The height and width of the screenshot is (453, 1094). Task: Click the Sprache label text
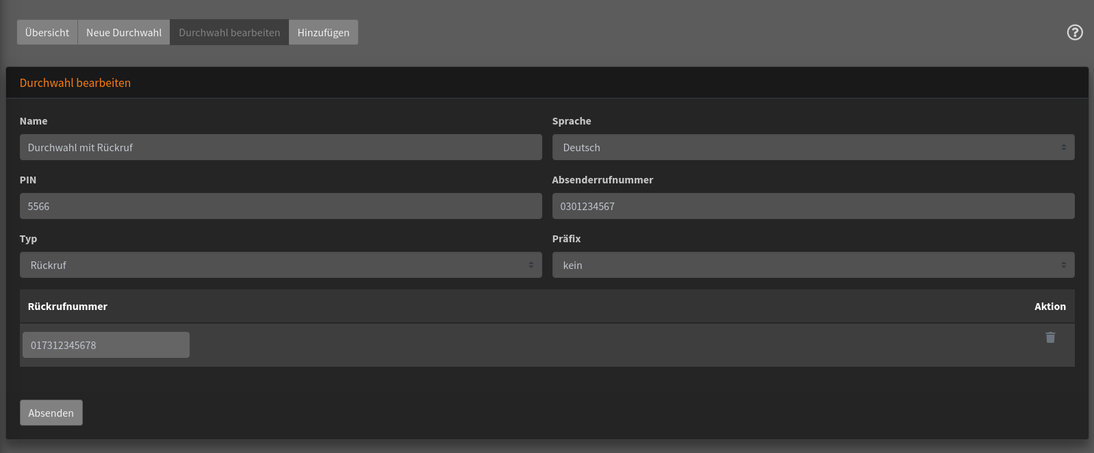pyautogui.click(x=572, y=121)
